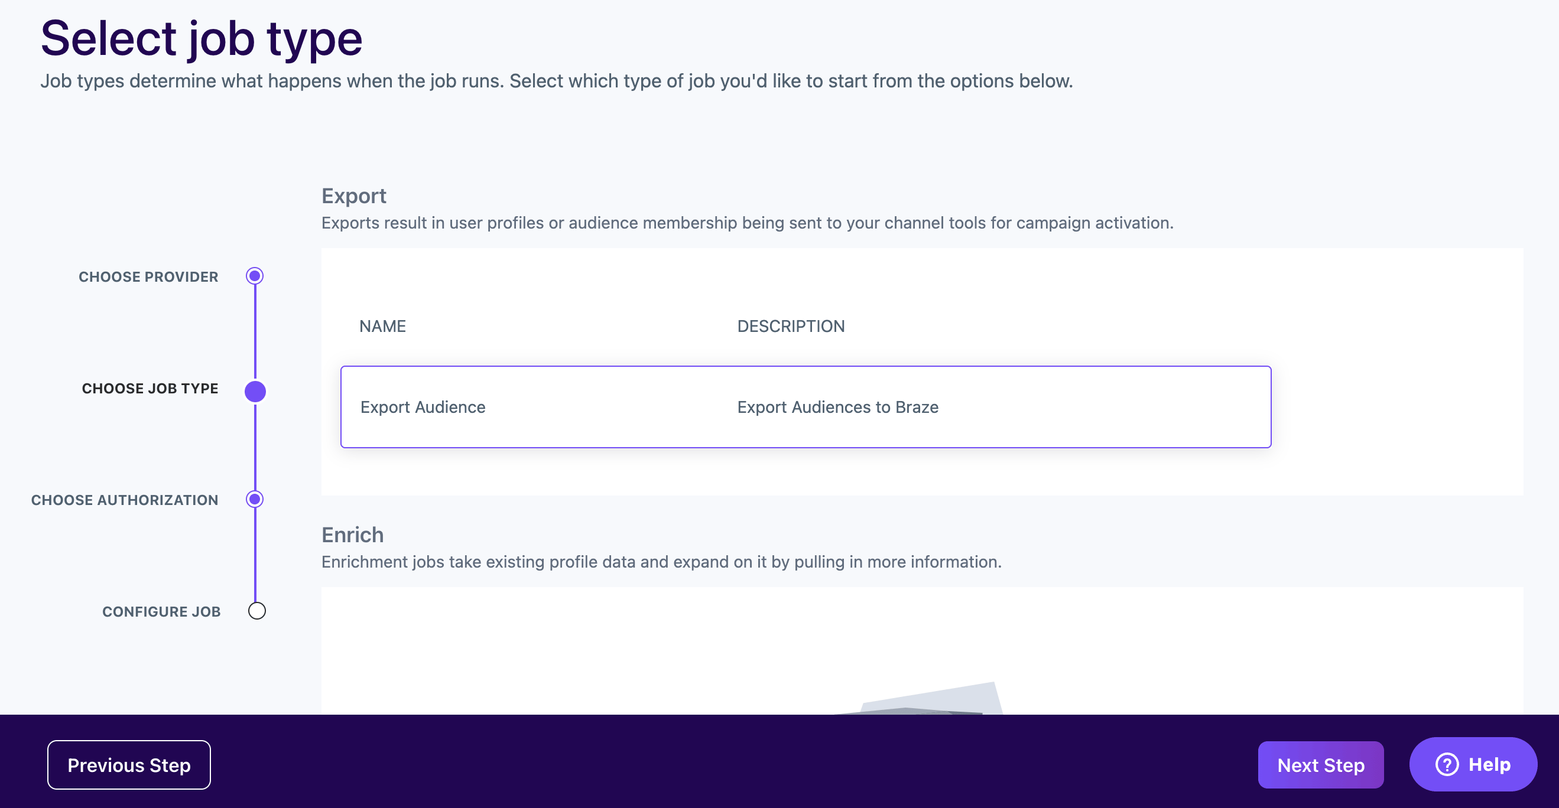Click the Export Audiences to Braze description
This screenshot has width=1559, height=808.
click(x=837, y=407)
